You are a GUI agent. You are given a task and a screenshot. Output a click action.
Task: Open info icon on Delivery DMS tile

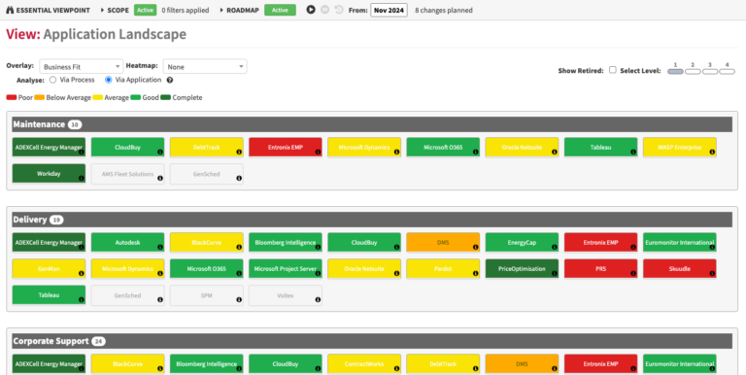pyautogui.click(x=475, y=247)
